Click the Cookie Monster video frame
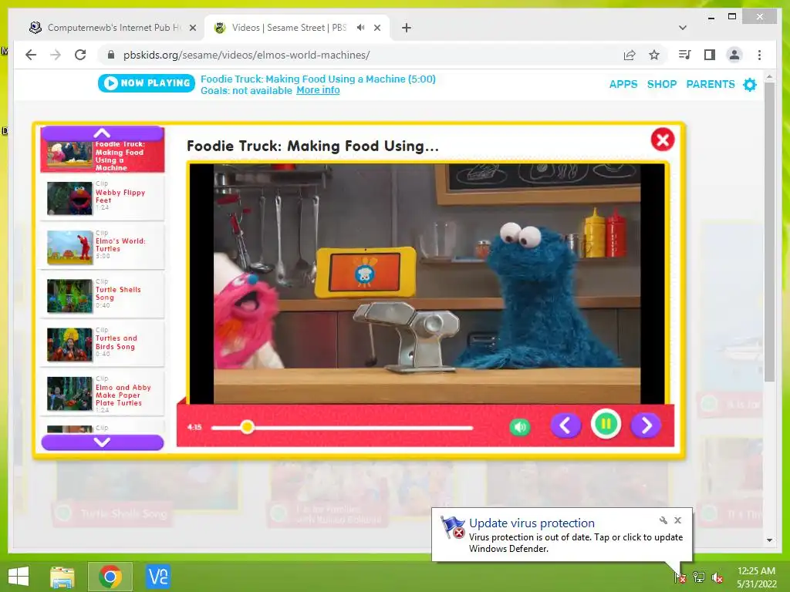 click(x=427, y=284)
